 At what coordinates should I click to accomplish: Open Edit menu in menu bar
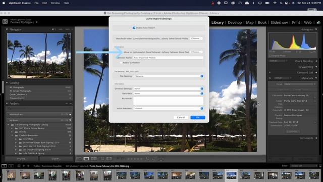44,3
